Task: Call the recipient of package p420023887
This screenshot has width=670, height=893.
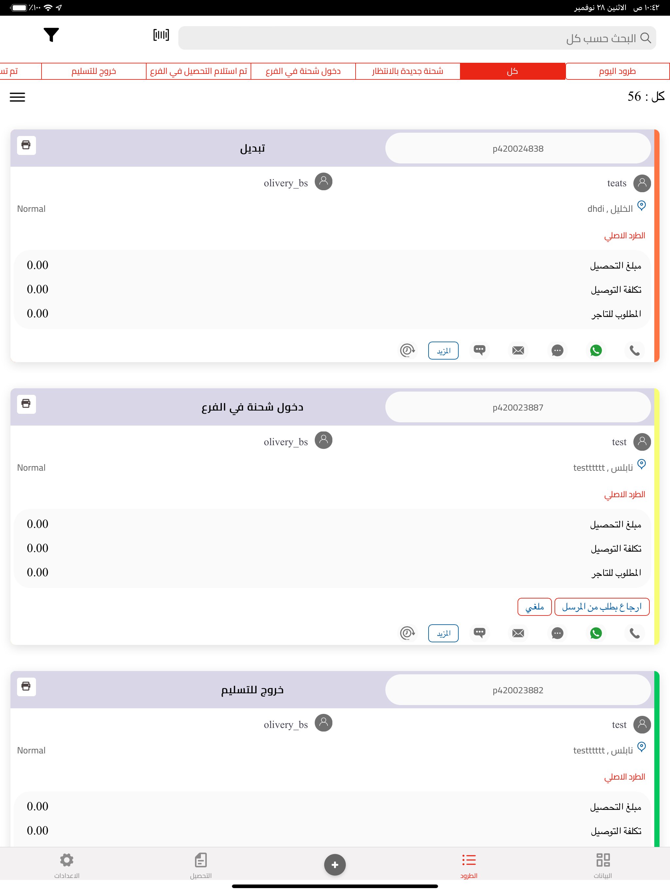Action: tap(634, 632)
